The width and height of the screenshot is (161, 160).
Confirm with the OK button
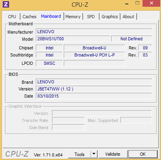(x=143, y=154)
